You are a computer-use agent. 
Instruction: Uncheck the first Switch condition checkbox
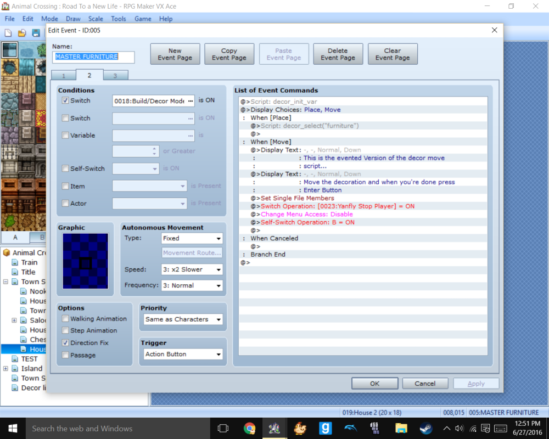coord(65,100)
